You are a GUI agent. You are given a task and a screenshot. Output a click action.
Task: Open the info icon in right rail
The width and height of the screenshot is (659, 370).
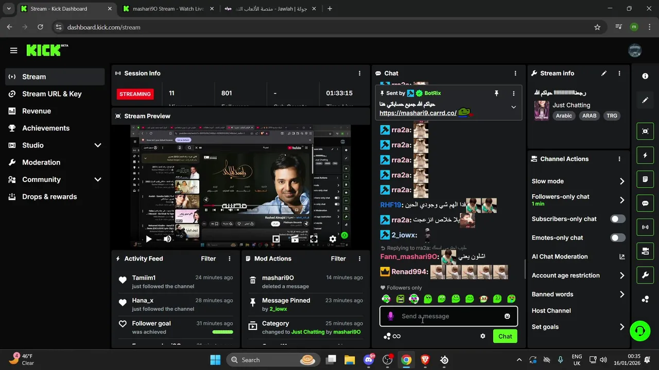coord(645,76)
